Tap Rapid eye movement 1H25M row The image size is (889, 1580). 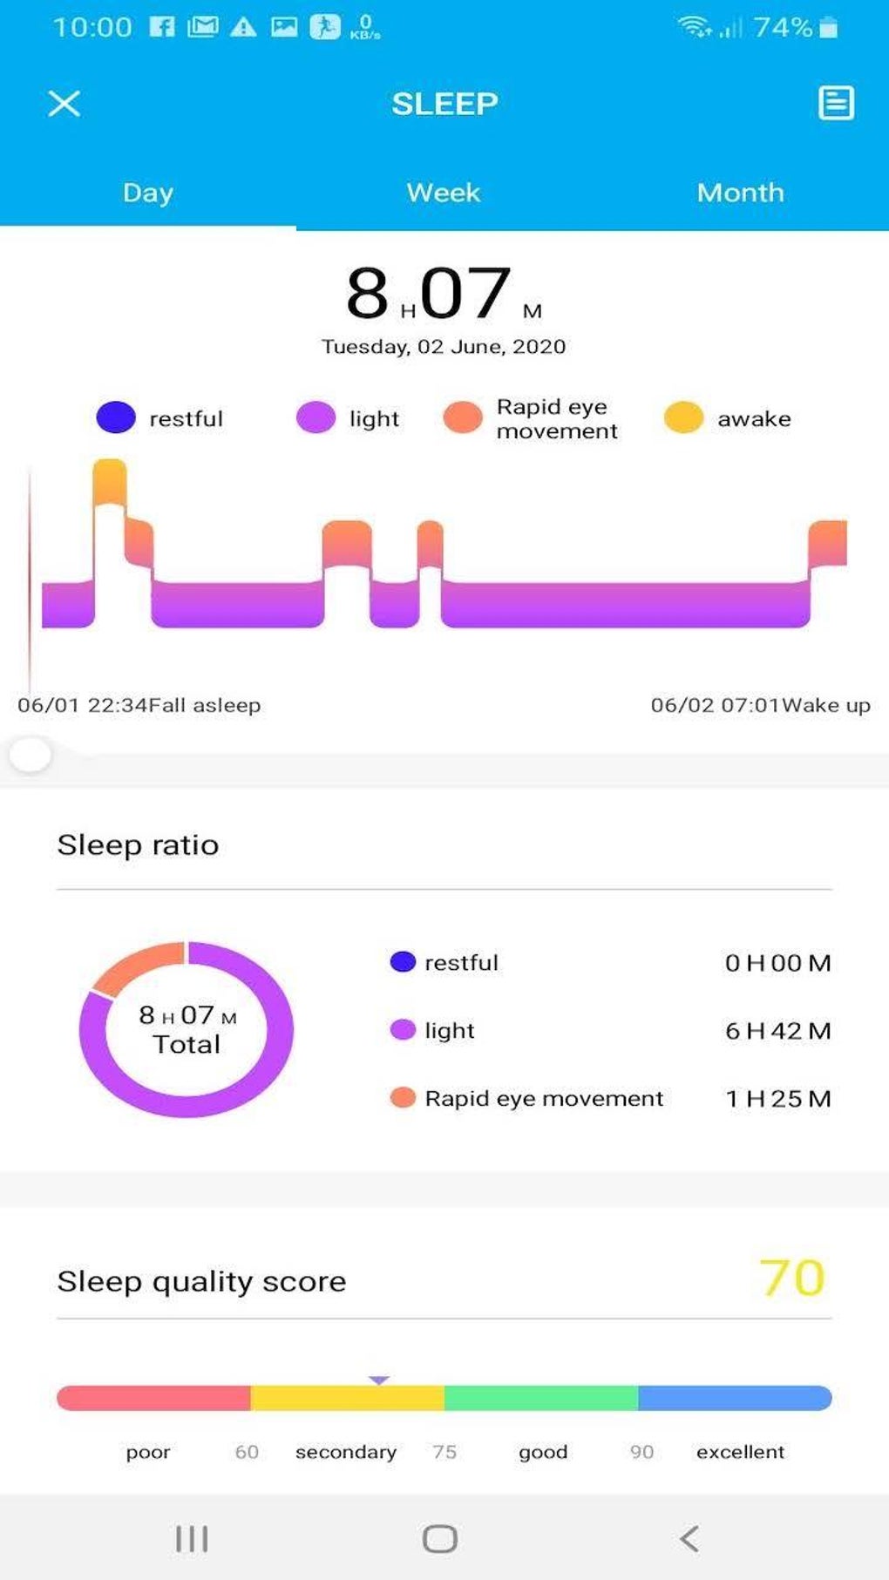[610, 1098]
